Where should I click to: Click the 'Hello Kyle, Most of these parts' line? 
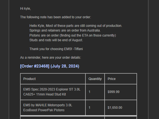(76, 26)
